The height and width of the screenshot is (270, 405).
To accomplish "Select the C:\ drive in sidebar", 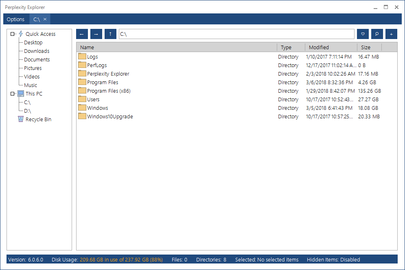I will (27, 102).
